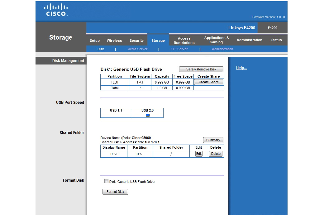Navigate to the Administration main tab
The width and height of the screenshot is (324, 215).
coord(249,40)
